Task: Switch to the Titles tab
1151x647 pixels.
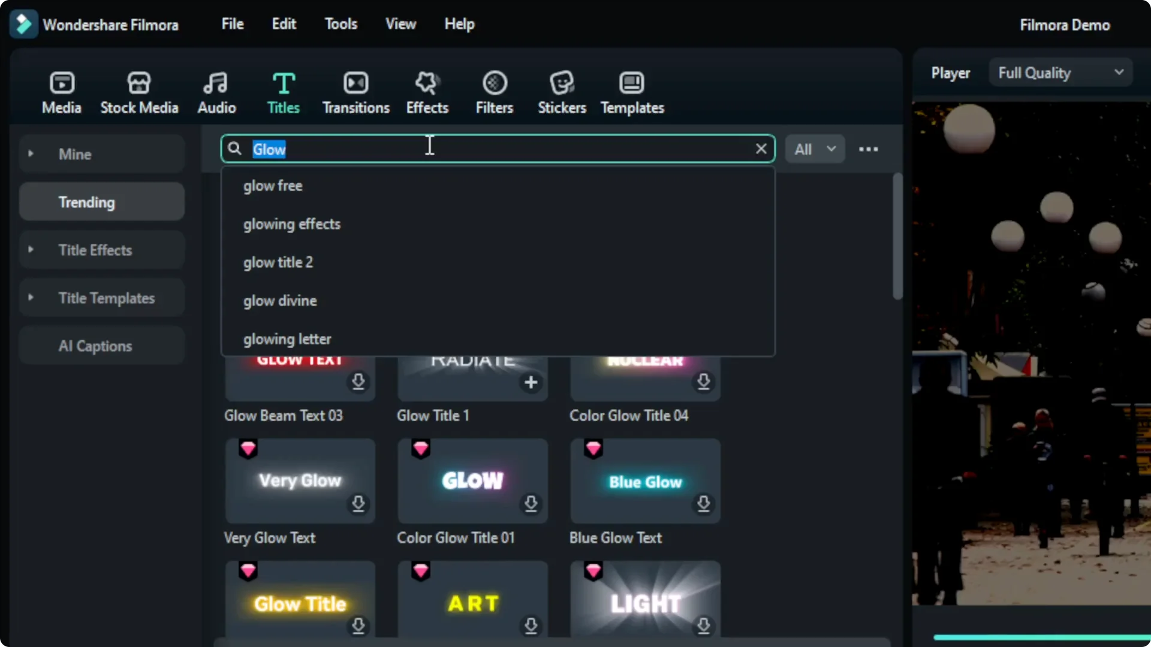Action: [283, 91]
